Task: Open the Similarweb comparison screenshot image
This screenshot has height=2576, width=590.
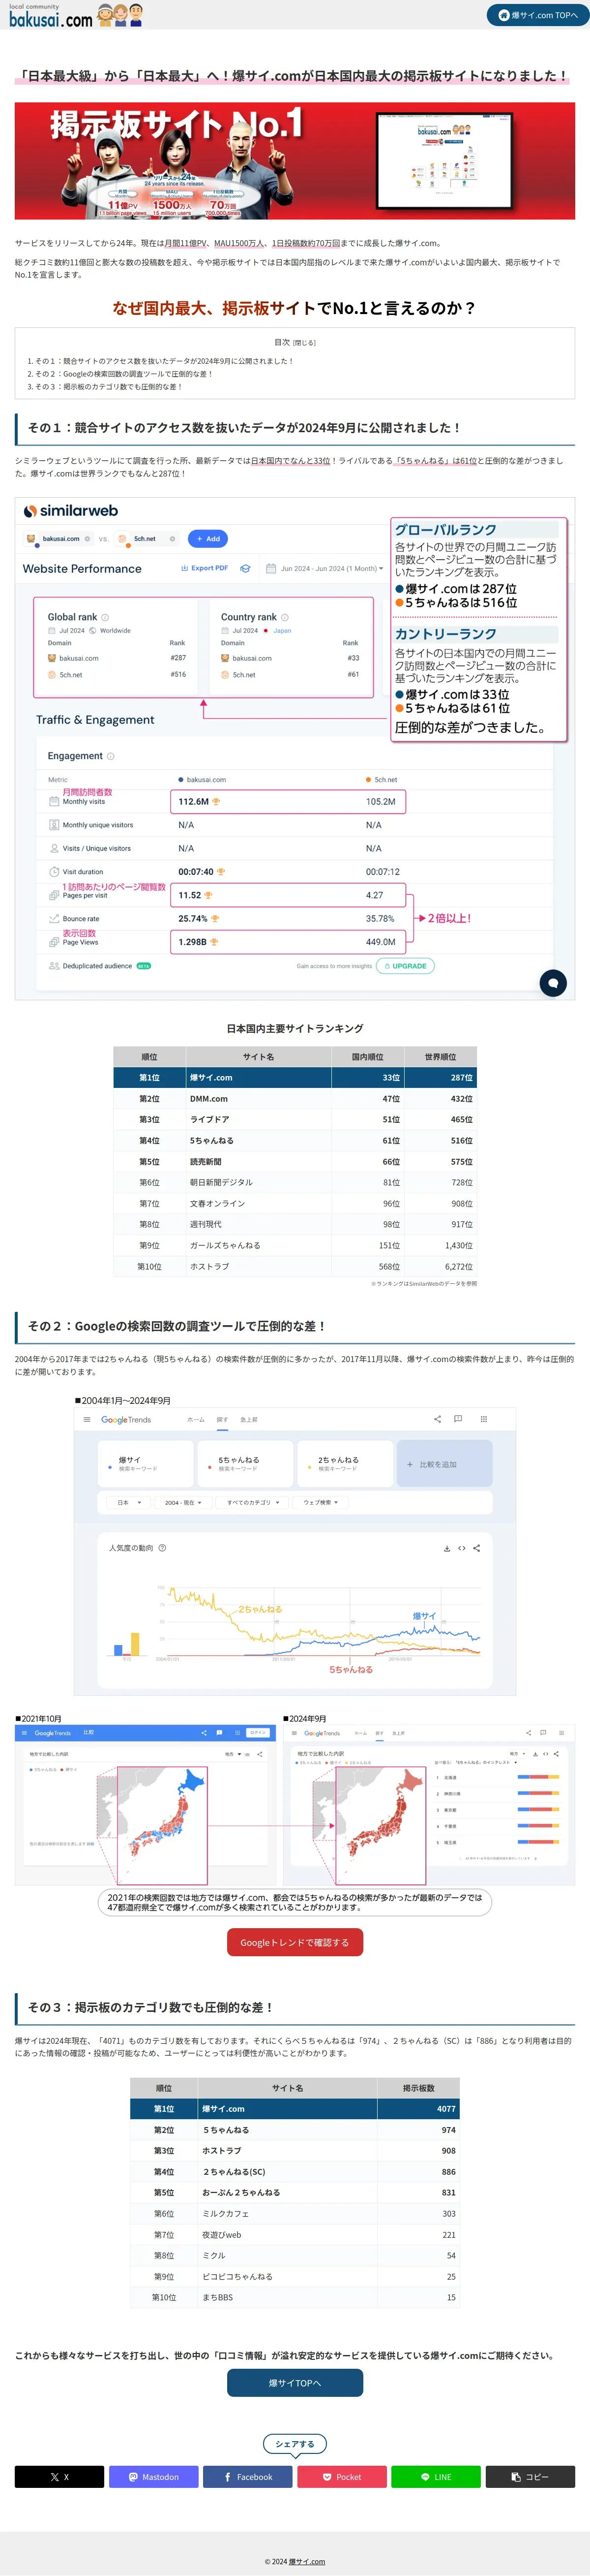Action: pos(295,748)
